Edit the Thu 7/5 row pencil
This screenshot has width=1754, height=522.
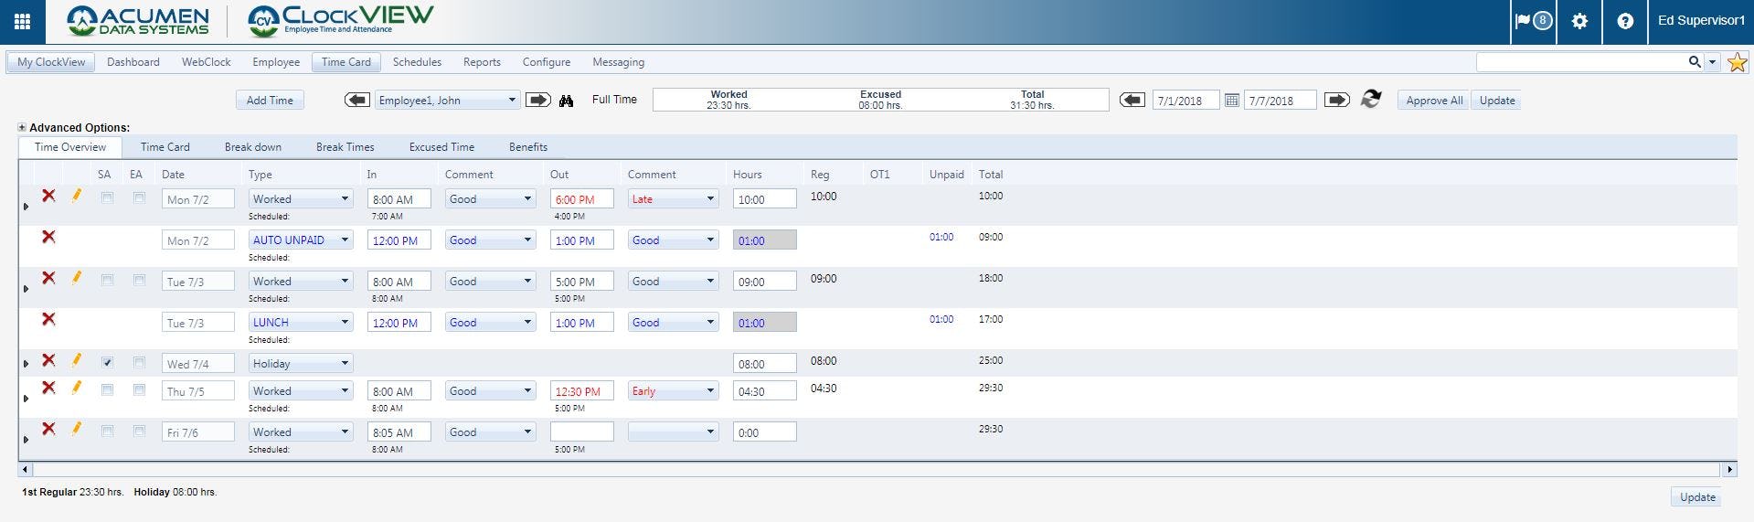pos(77,388)
